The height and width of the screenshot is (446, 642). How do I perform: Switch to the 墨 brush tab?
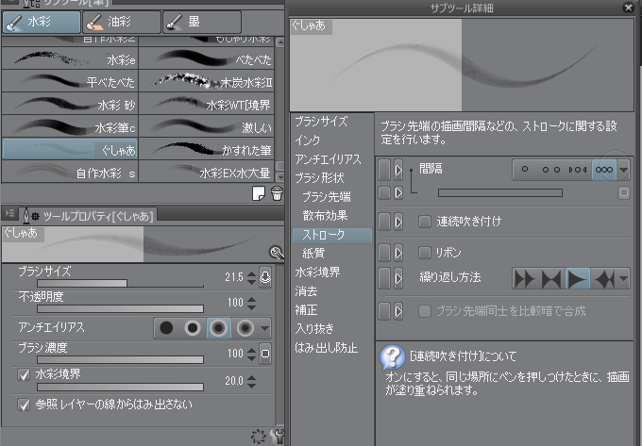(x=198, y=20)
